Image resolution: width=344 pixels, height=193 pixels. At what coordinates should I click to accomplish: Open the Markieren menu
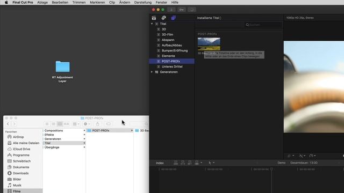[97, 2]
